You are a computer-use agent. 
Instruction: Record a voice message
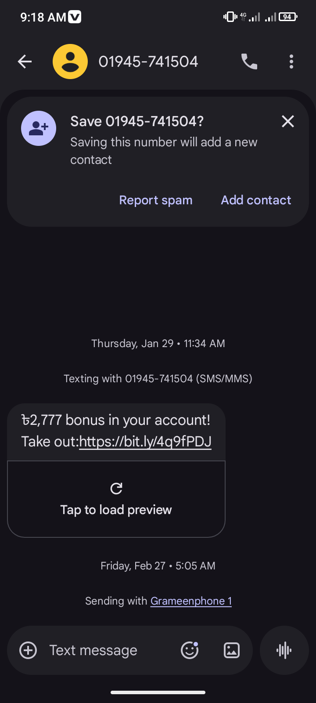(284, 650)
